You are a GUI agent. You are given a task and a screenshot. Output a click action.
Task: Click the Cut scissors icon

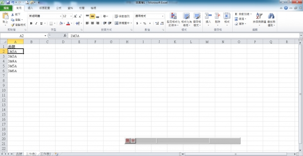[x=13, y=15]
